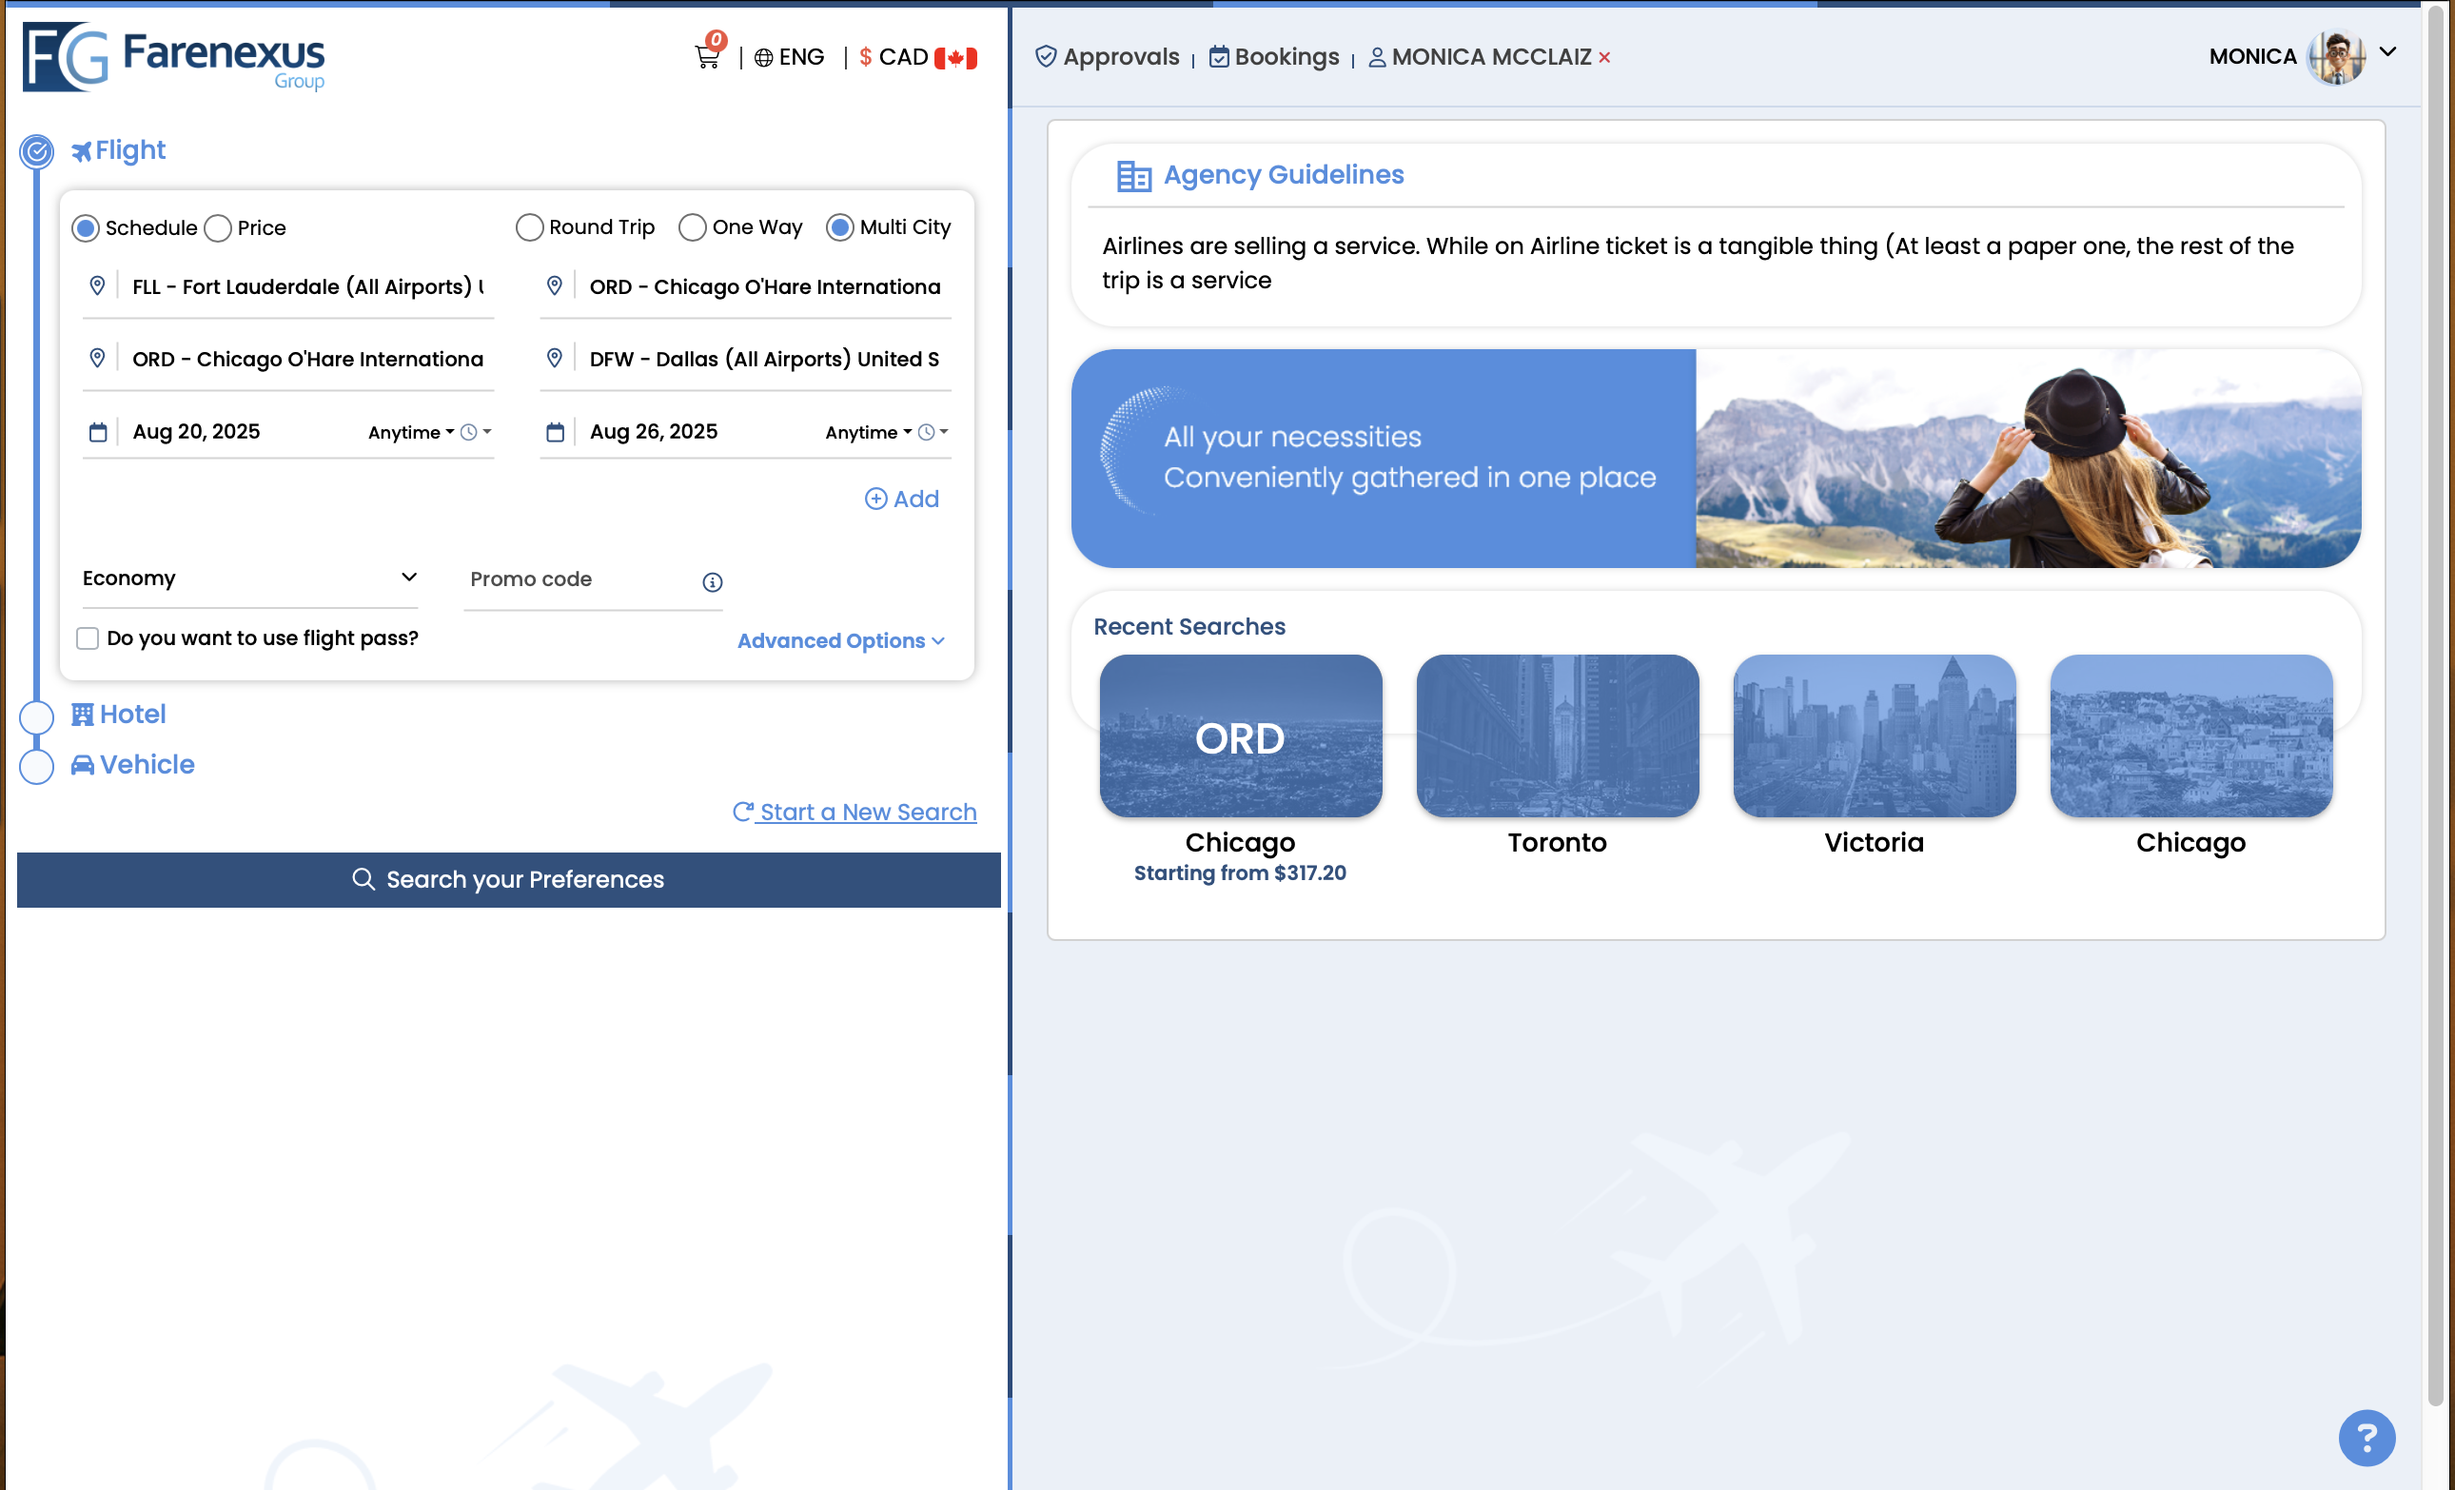Open Anytime dropdown for Aug 26 flight
The width and height of the screenshot is (2455, 1490).
[868, 432]
